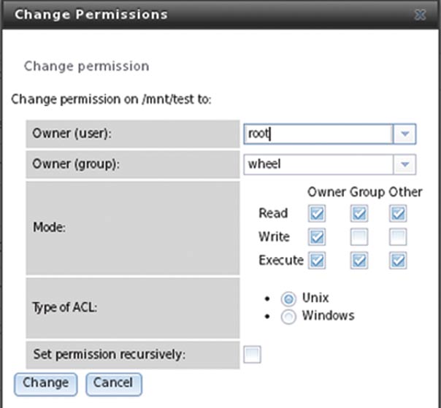Uncheck Group Read permission

point(359,214)
